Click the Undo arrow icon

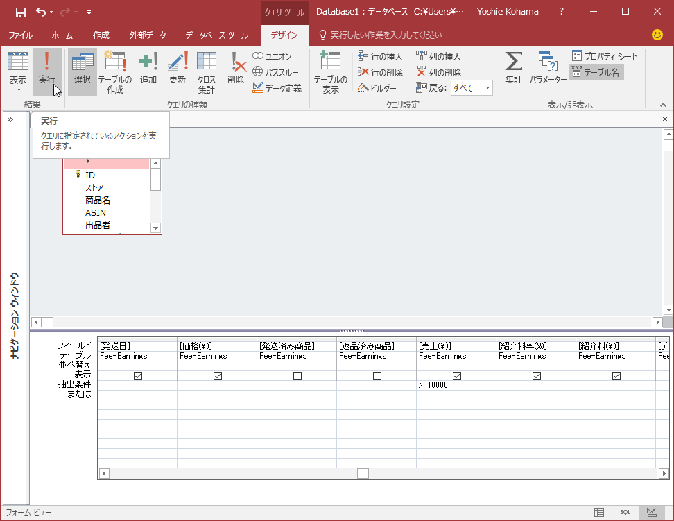pos(41,12)
